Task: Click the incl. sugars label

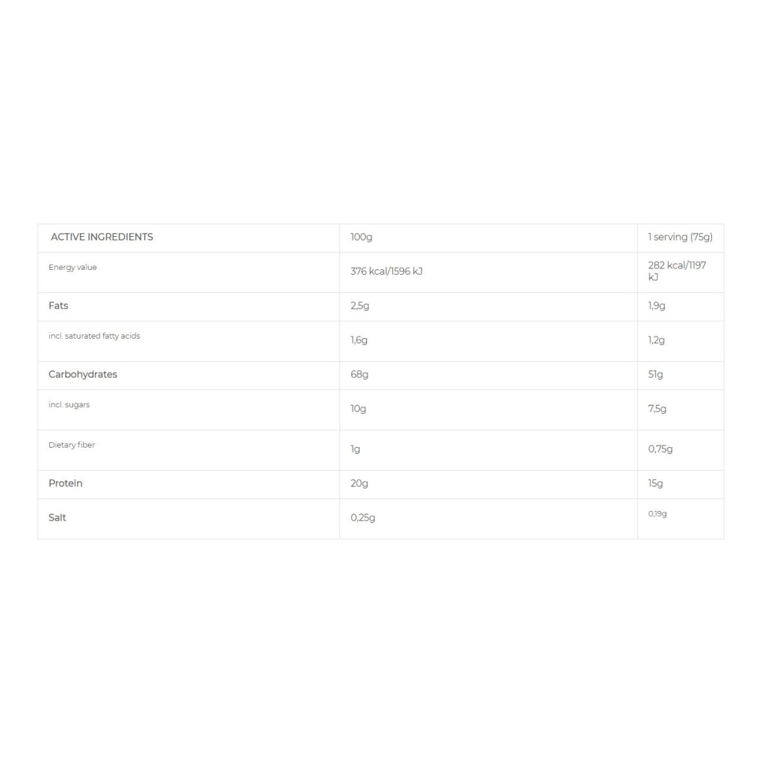Action: point(69,406)
